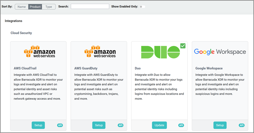This screenshot has height=133, width=254.
Task: Click the green Duo logo
Action: [160, 52]
